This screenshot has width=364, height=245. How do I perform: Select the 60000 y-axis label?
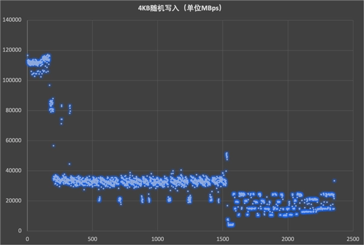click(14, 140)
